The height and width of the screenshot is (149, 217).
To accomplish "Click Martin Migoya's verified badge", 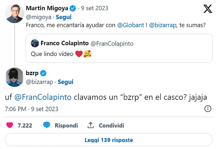I will pos(72,8).
